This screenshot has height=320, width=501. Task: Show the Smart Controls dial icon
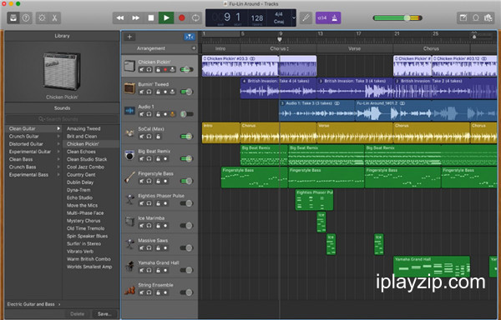coord(42,17)
